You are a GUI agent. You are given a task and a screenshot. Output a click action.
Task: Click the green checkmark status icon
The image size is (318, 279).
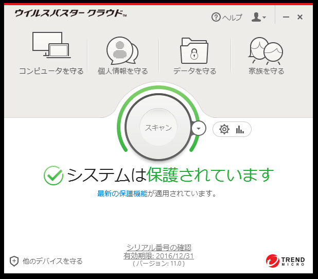pos(54,176)
